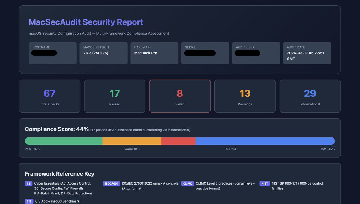Select the Failed checks card

[180, 96]
